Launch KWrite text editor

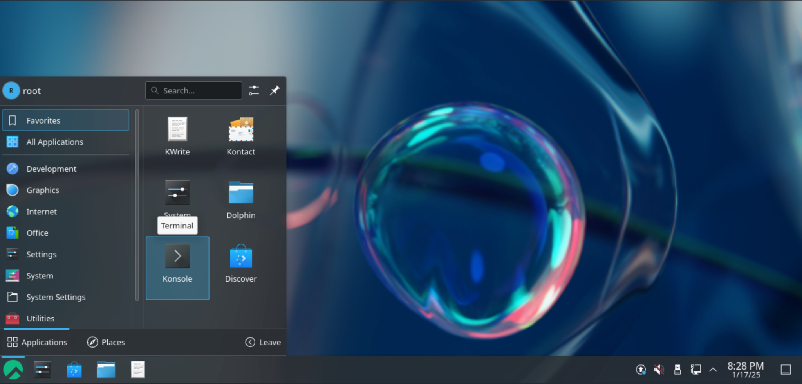[177, 135]
